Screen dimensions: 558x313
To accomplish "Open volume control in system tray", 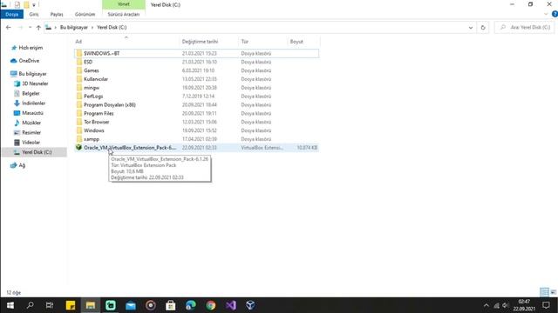I will point(506,305).
